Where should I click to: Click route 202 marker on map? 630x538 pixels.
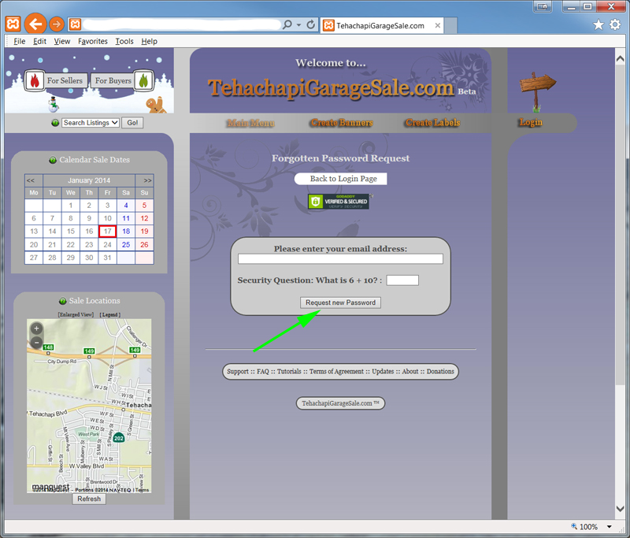pos(119,438)
